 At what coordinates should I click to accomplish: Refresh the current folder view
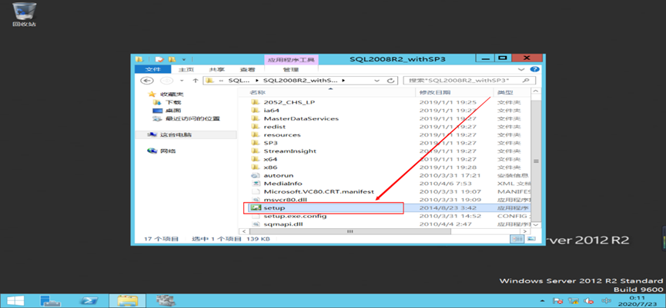click(390, 81)
